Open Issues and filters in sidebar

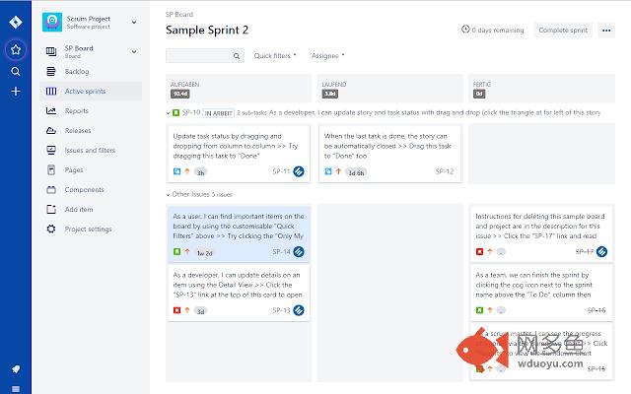[x=90, y=150]
